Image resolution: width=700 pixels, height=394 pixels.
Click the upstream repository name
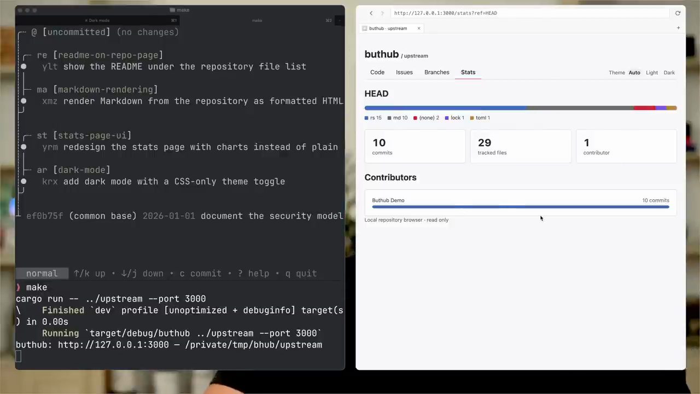point(416,56)
